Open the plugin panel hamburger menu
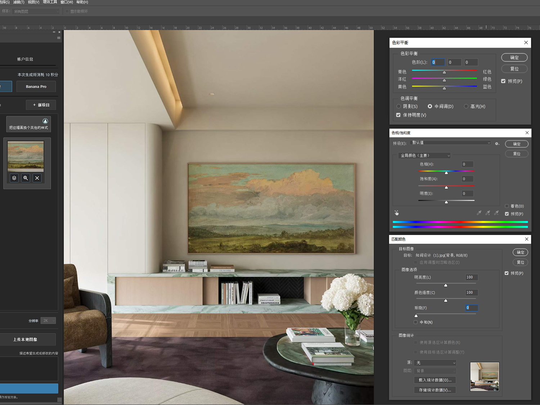This screenshot has height=405, width=540. click(x=59, y=38)
